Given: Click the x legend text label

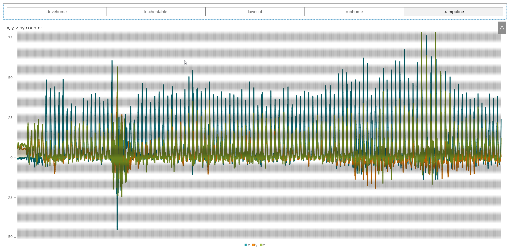Looking at the screenshot, I should point(249,245).
